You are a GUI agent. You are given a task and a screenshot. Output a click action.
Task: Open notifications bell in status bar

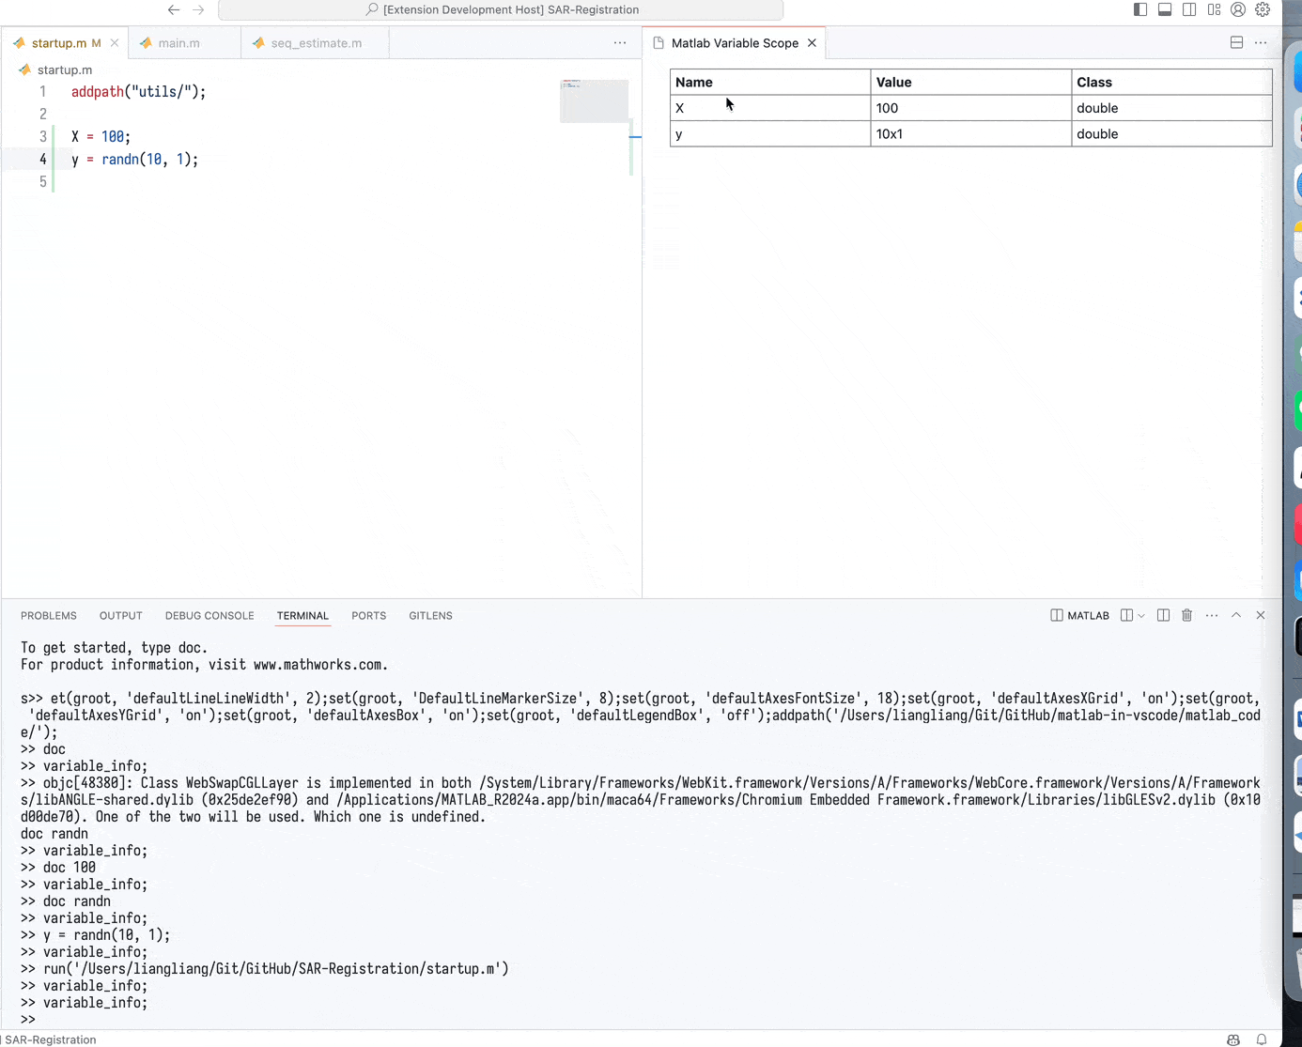(1262, 1039)
